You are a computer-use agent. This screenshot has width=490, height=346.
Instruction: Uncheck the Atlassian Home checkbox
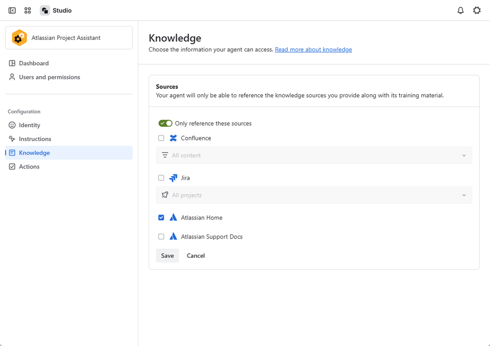tap(161, 218)
